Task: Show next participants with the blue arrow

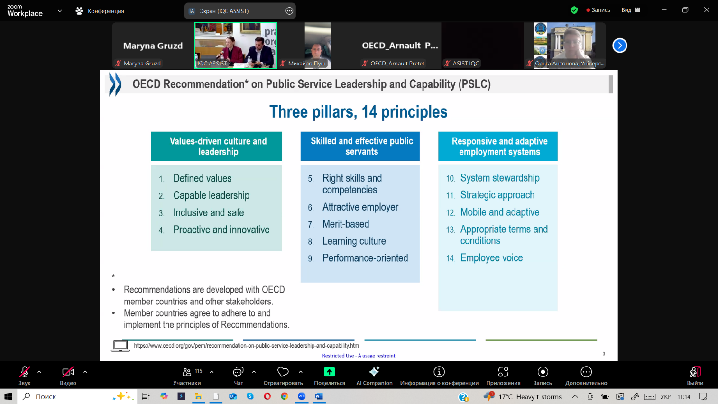Action: pos(619,46)
